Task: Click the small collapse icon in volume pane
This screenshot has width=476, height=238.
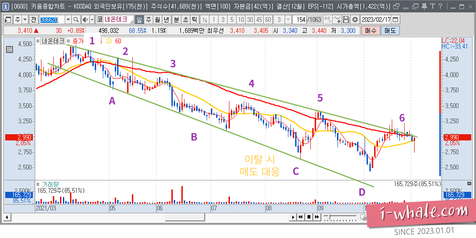Action: (469, 183)
